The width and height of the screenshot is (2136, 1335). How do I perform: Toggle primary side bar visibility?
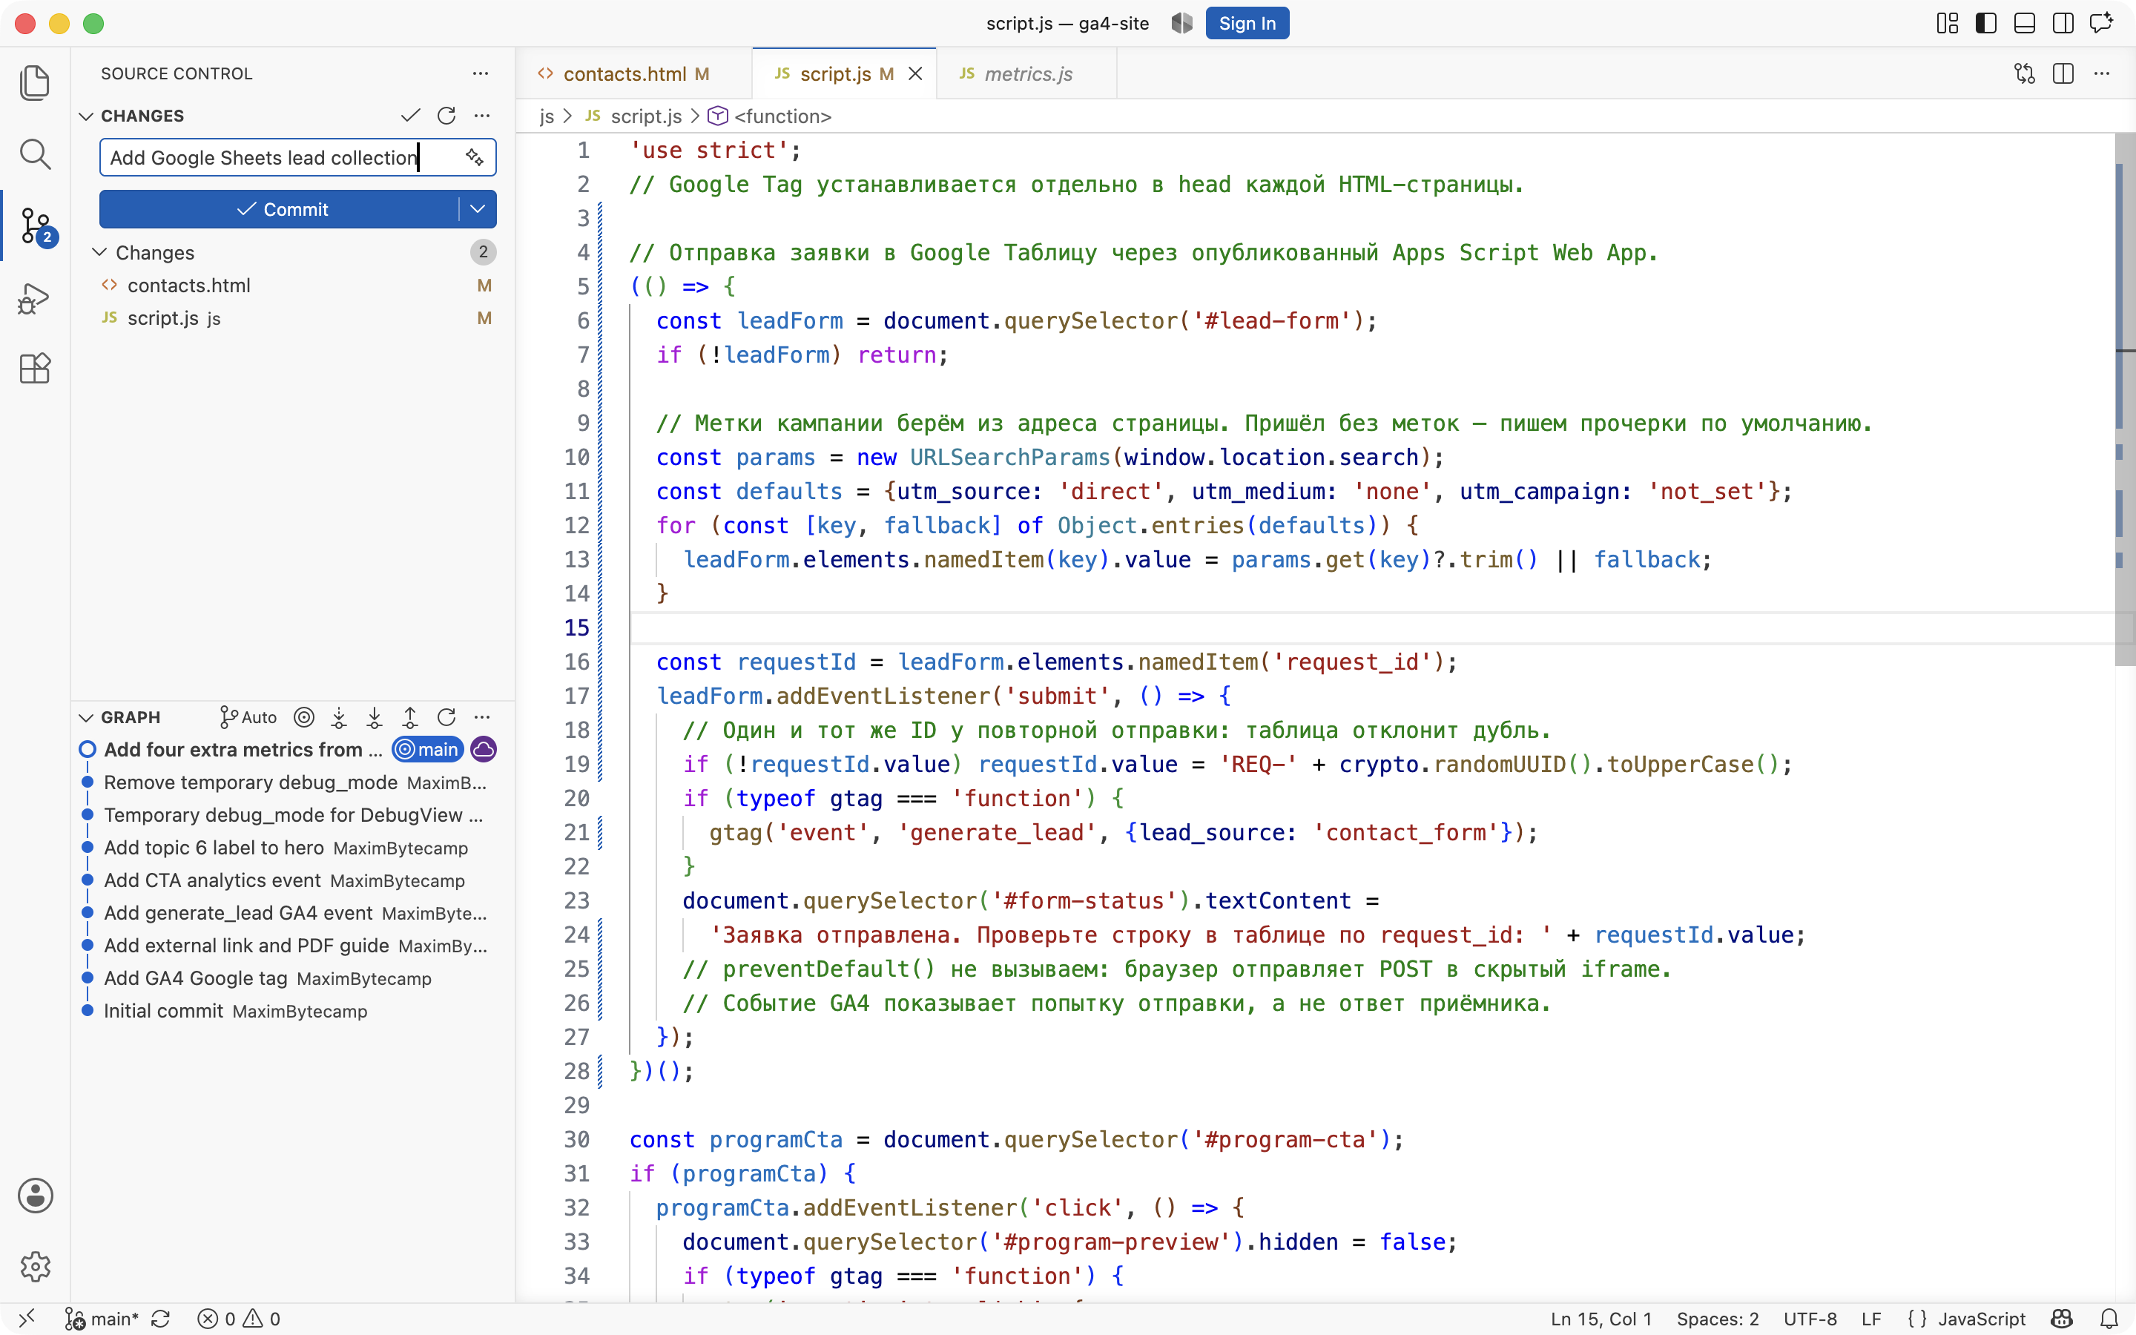1986,23
